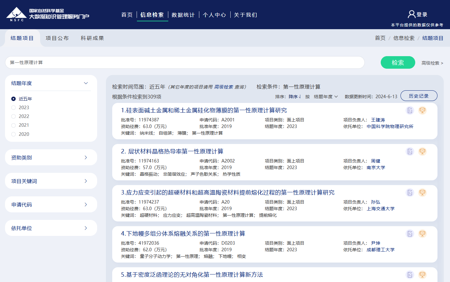Image resolution: width=450 pixels, height=282 pixels.
Task: Click affiliation 南京大学
Action: [x=376, y=168]
